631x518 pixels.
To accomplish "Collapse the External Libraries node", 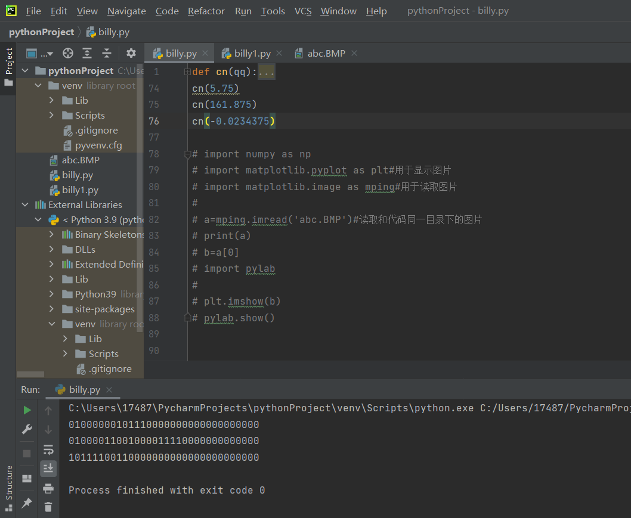I will (25, 204).
